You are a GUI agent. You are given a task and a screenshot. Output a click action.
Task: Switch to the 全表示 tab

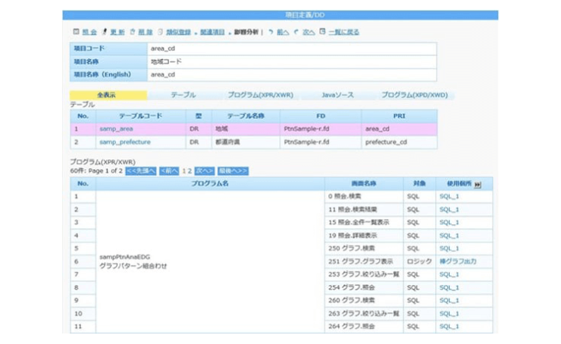click(x=108, y=95)
